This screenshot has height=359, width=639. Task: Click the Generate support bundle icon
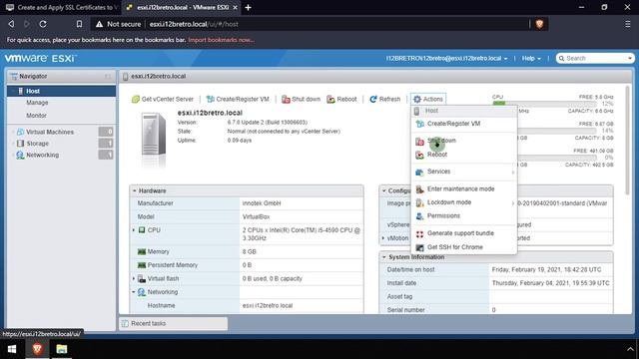click(419, 233)
